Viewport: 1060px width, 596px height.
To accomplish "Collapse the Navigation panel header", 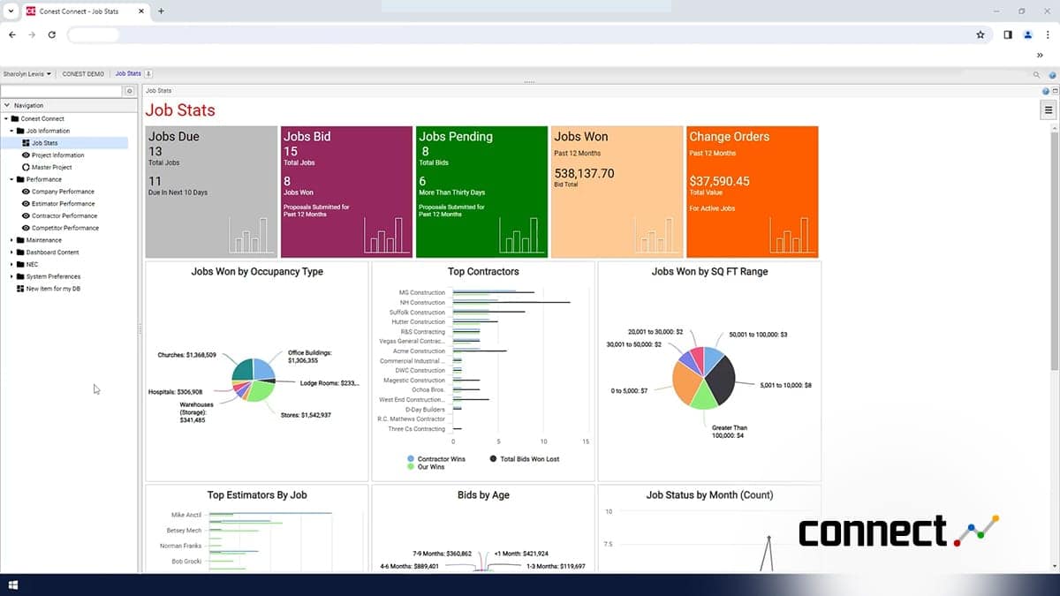I will (x=7, y=105).
